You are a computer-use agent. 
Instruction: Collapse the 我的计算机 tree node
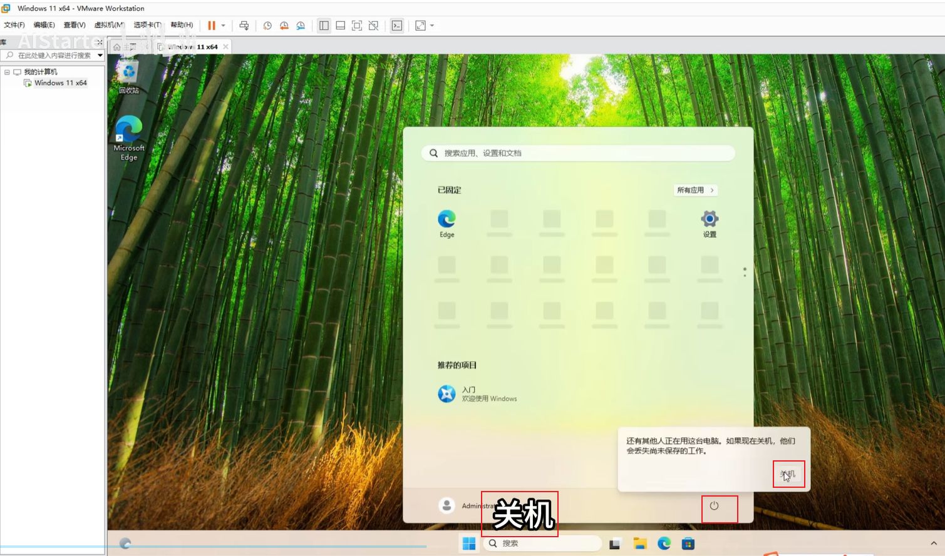pyautogui.click(x=7, y=72)
